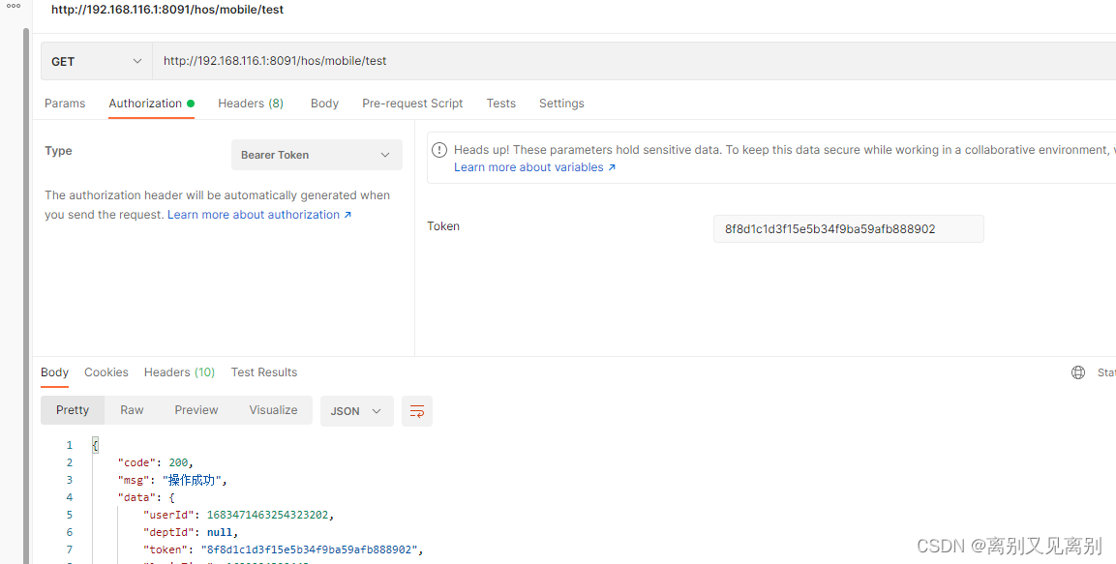
Task: View the response Headers (10) tab
Action: (179, 372)
